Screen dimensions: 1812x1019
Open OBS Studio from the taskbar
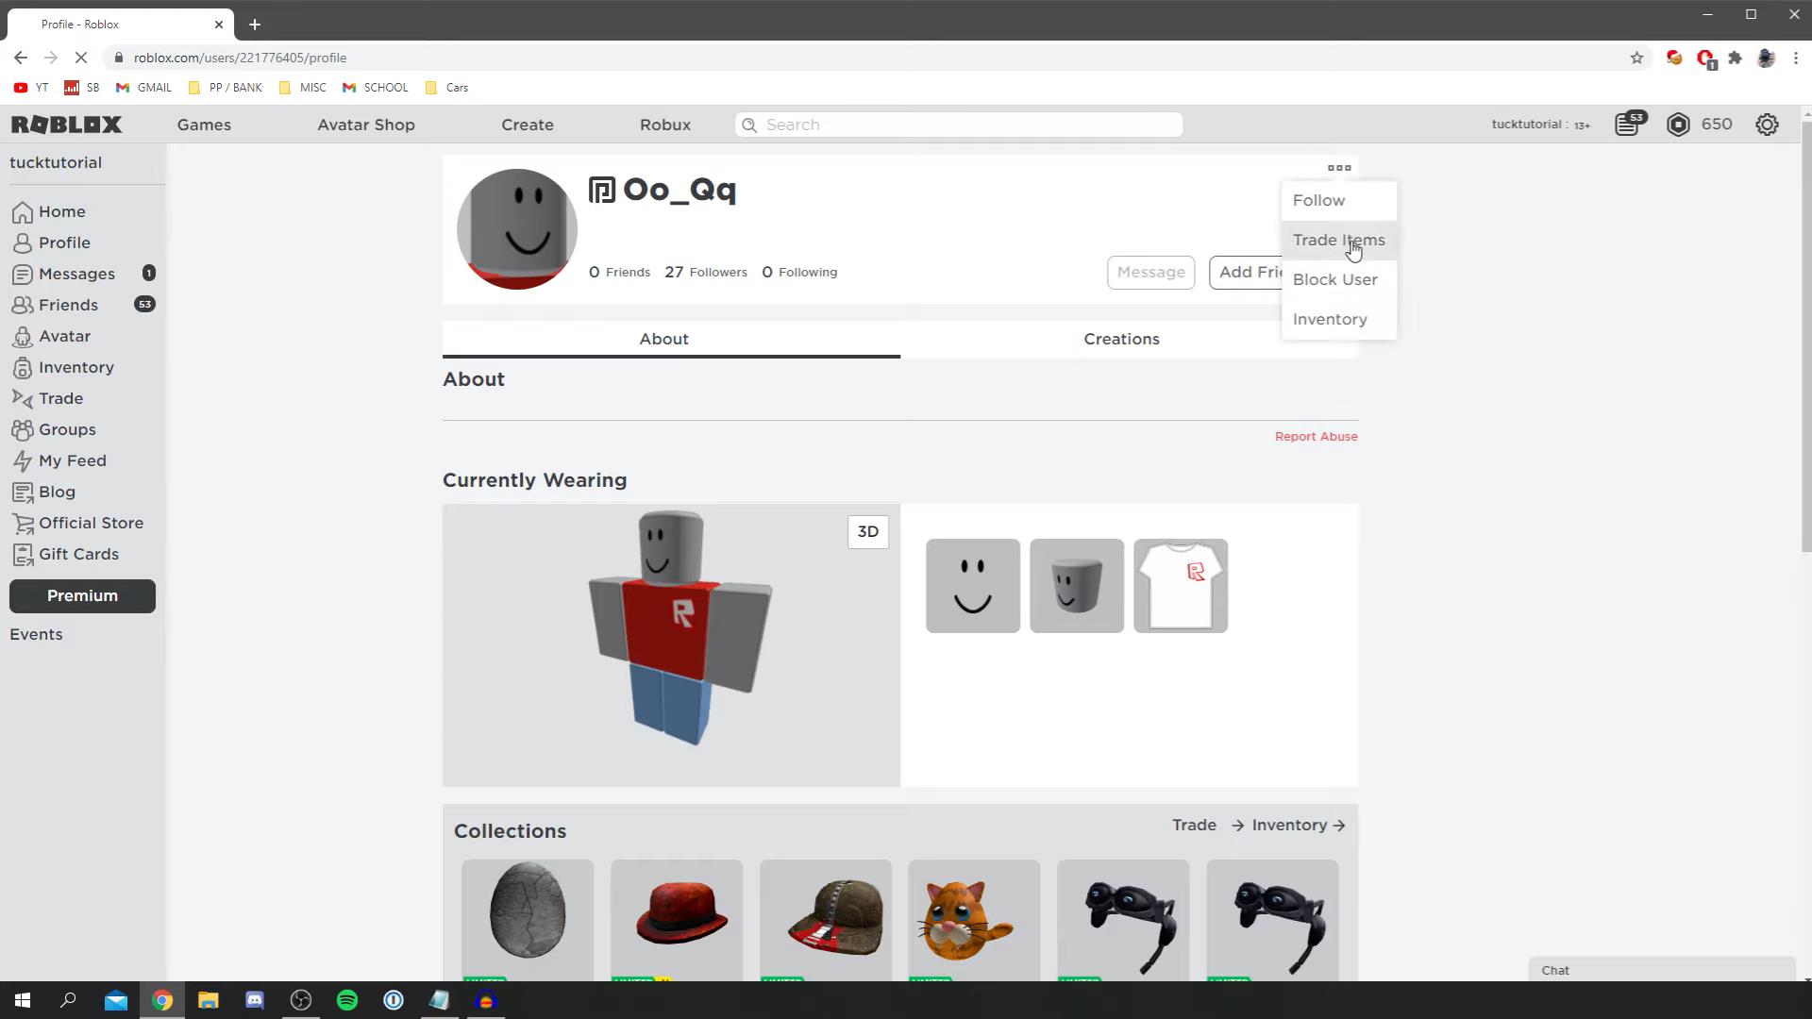pyautogui.click(x=301, y=1000)
